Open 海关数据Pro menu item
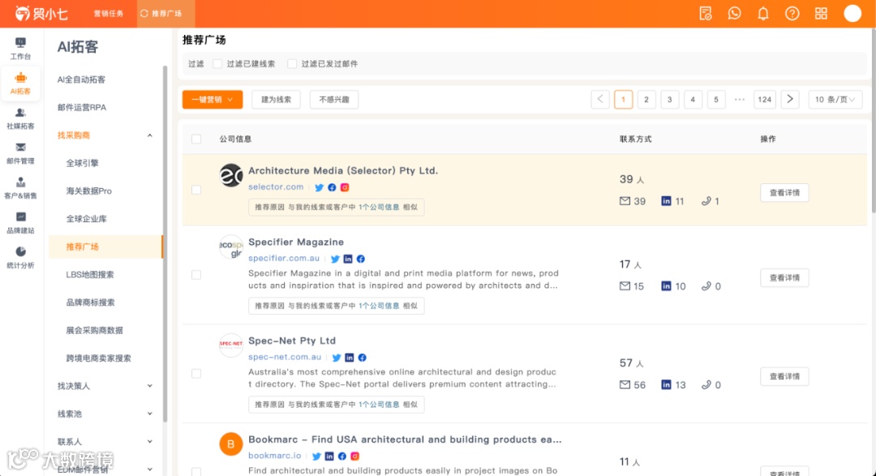 [89, 191]
